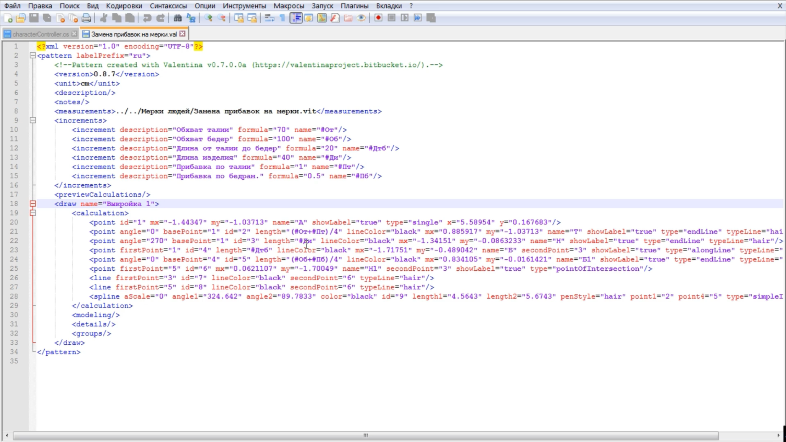Close the characterController.cs tab
This screenshot has height=442, width=786.
coord(74,34)
